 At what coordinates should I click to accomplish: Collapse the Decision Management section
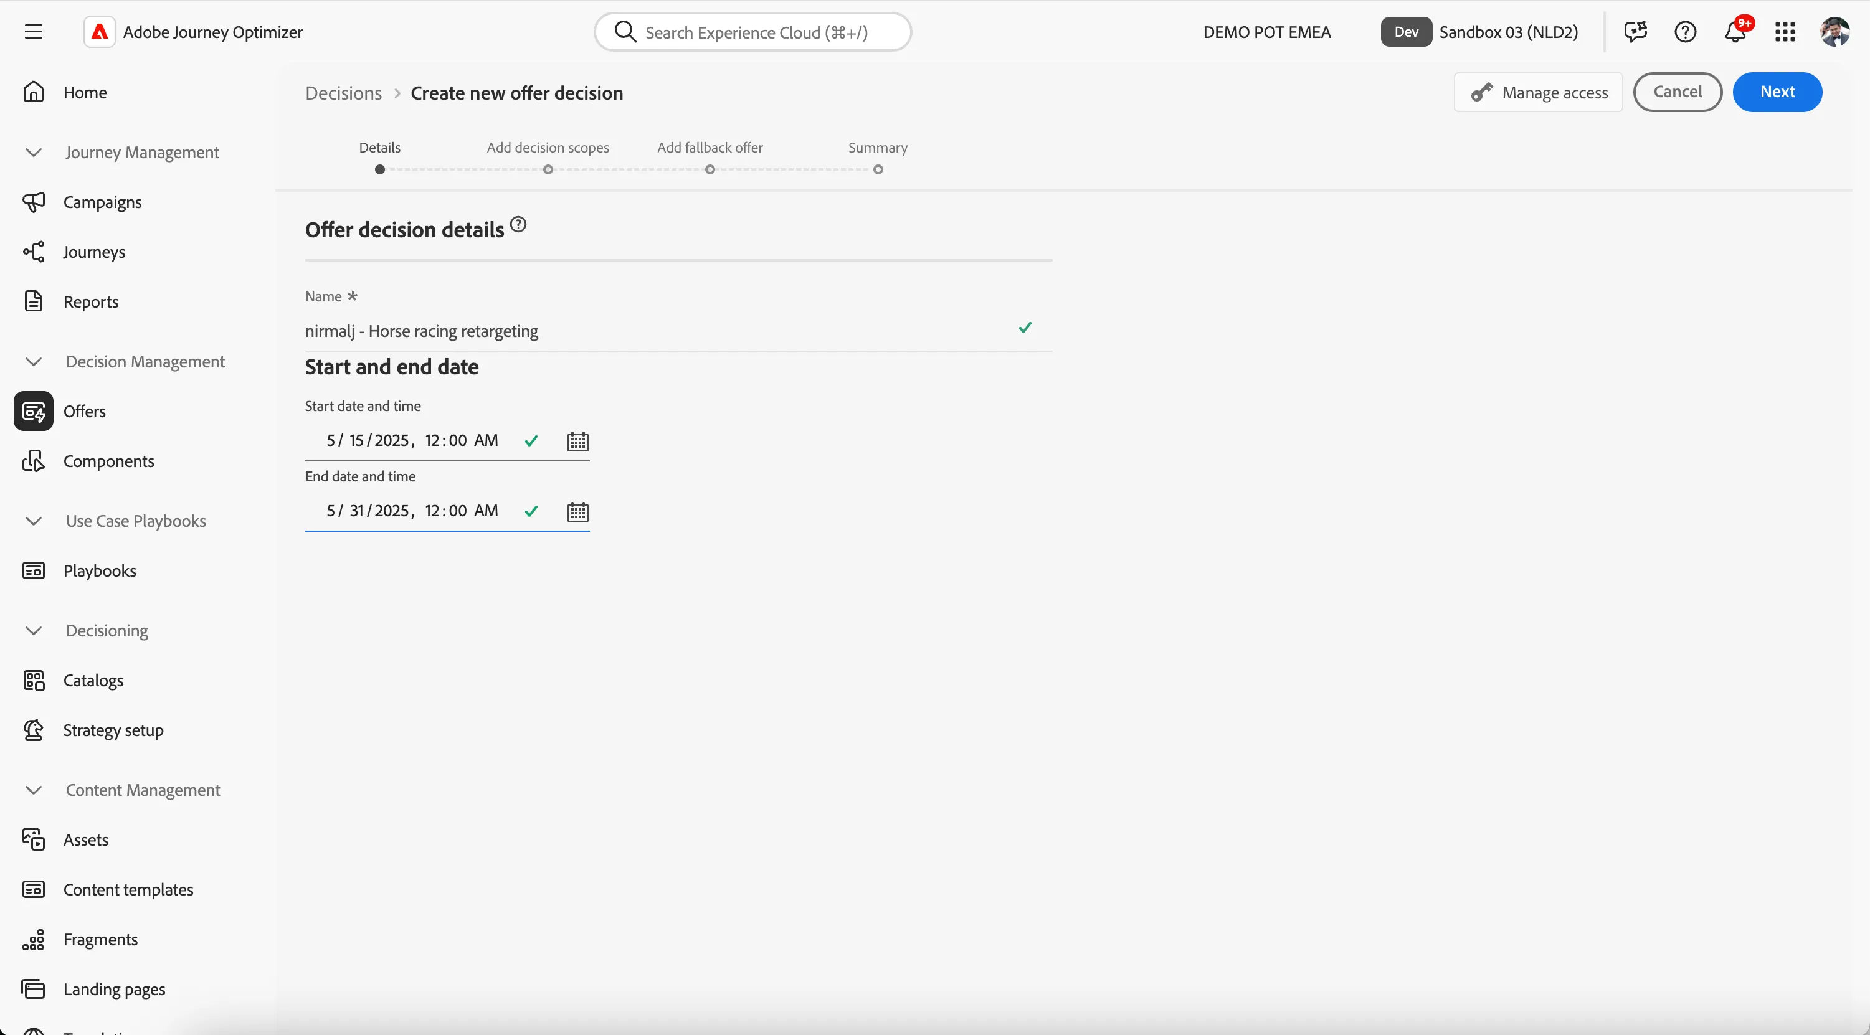point(34,361)
